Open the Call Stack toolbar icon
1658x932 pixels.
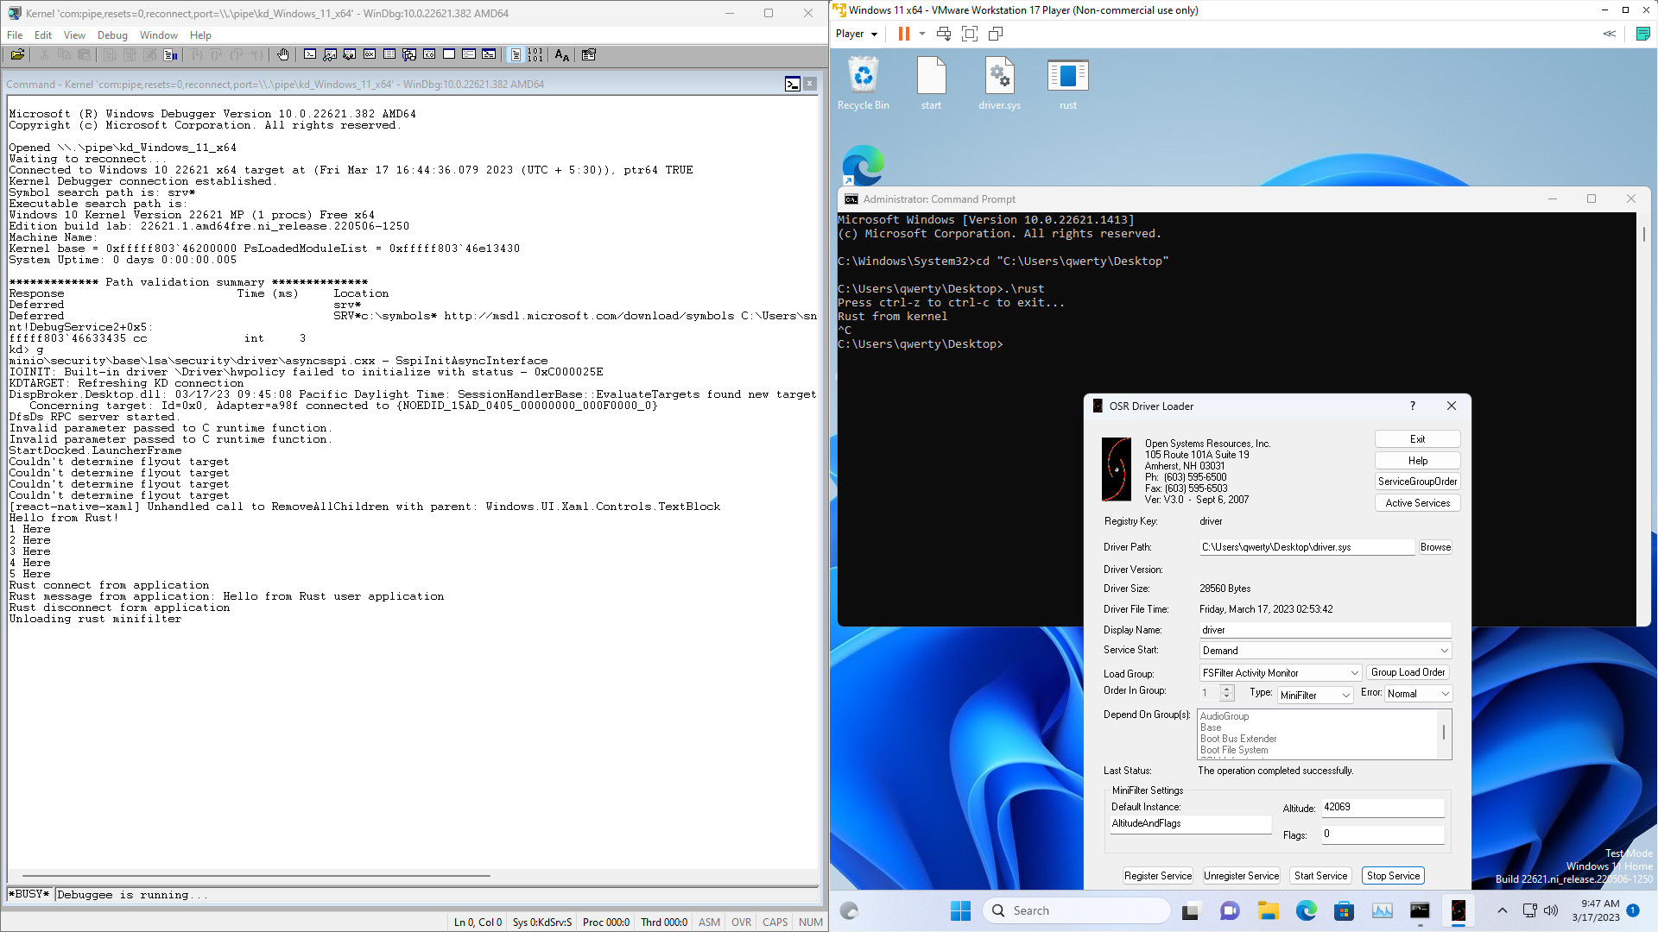409,54
